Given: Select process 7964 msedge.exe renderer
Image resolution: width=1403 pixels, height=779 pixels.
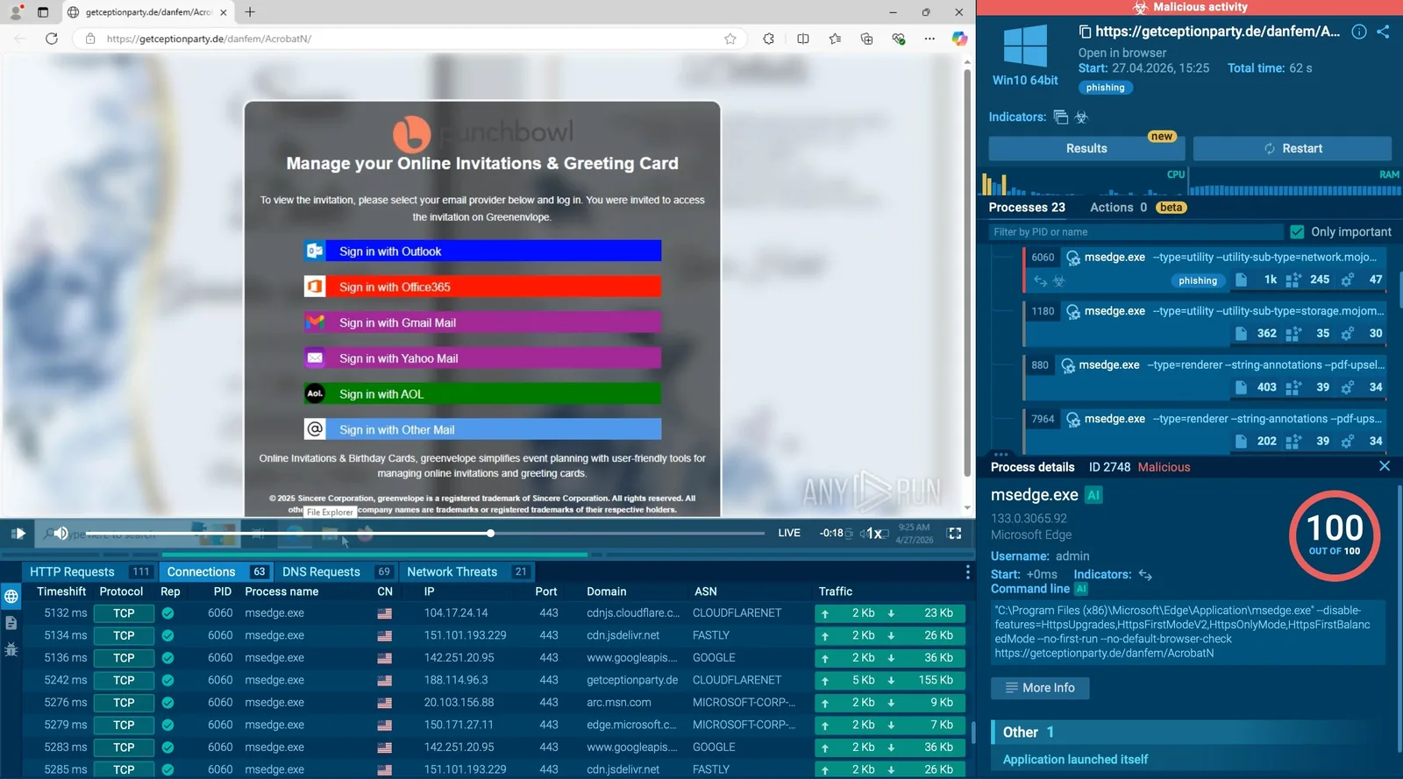Looking at the screenshot, I should tap(1206, 430).
